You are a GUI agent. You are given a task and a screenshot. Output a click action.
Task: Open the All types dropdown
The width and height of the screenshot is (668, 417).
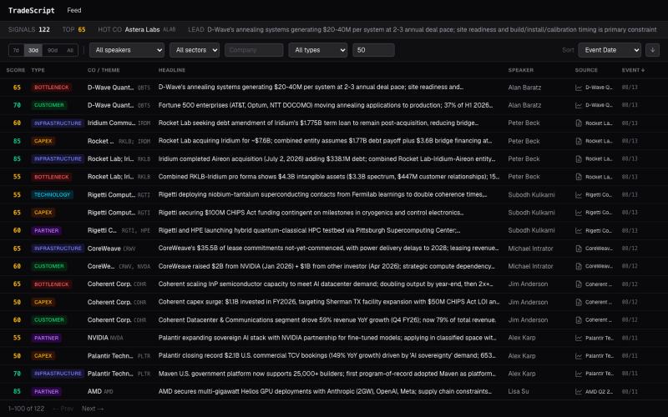point(318,50)
